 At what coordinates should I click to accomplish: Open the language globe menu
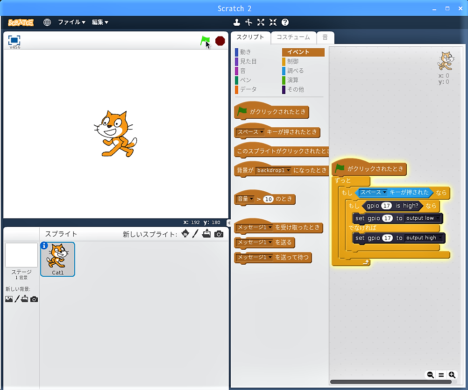click(47, 22)
